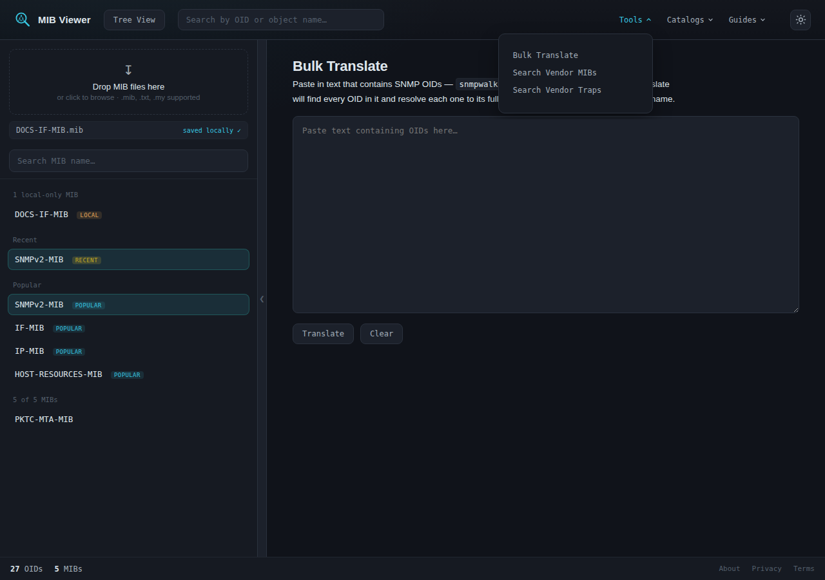
Task: Open the Terms footer link
Action: tap(804, 569)
